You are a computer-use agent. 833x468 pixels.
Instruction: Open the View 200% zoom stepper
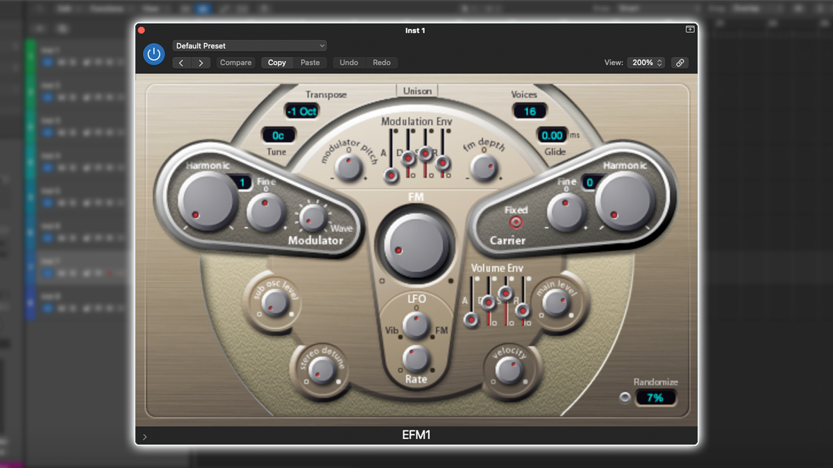pos(646,62)
